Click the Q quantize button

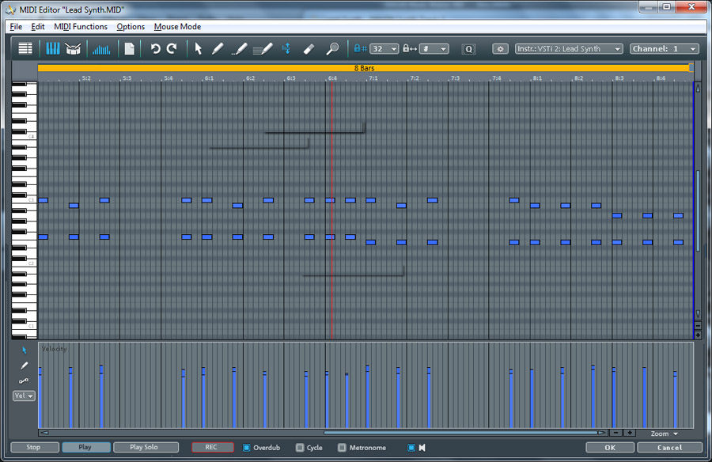tap(468, 49)
